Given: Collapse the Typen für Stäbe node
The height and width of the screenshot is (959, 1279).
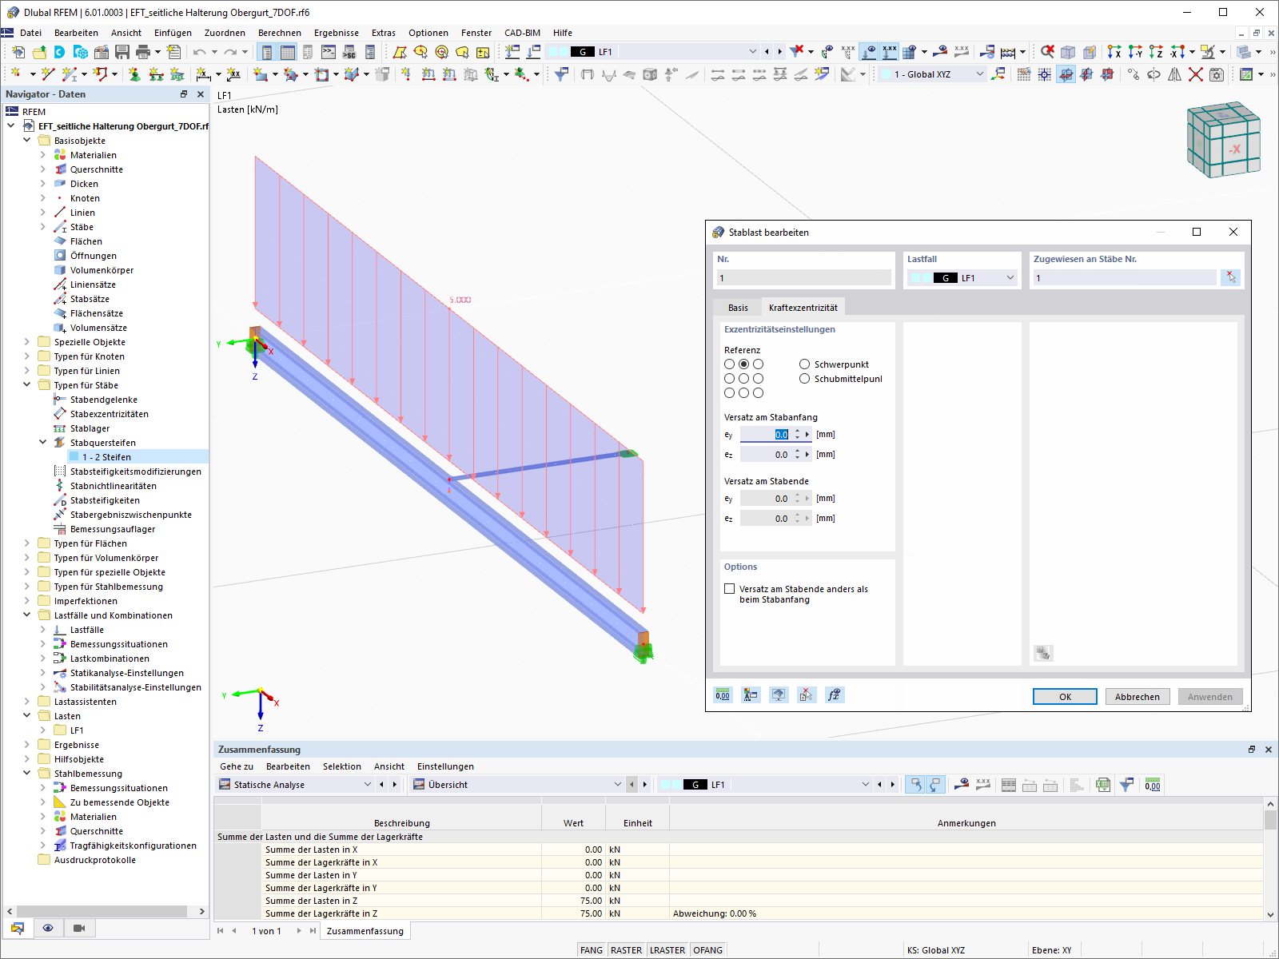Looking at the screenshot, I should (x=26, y=385).
